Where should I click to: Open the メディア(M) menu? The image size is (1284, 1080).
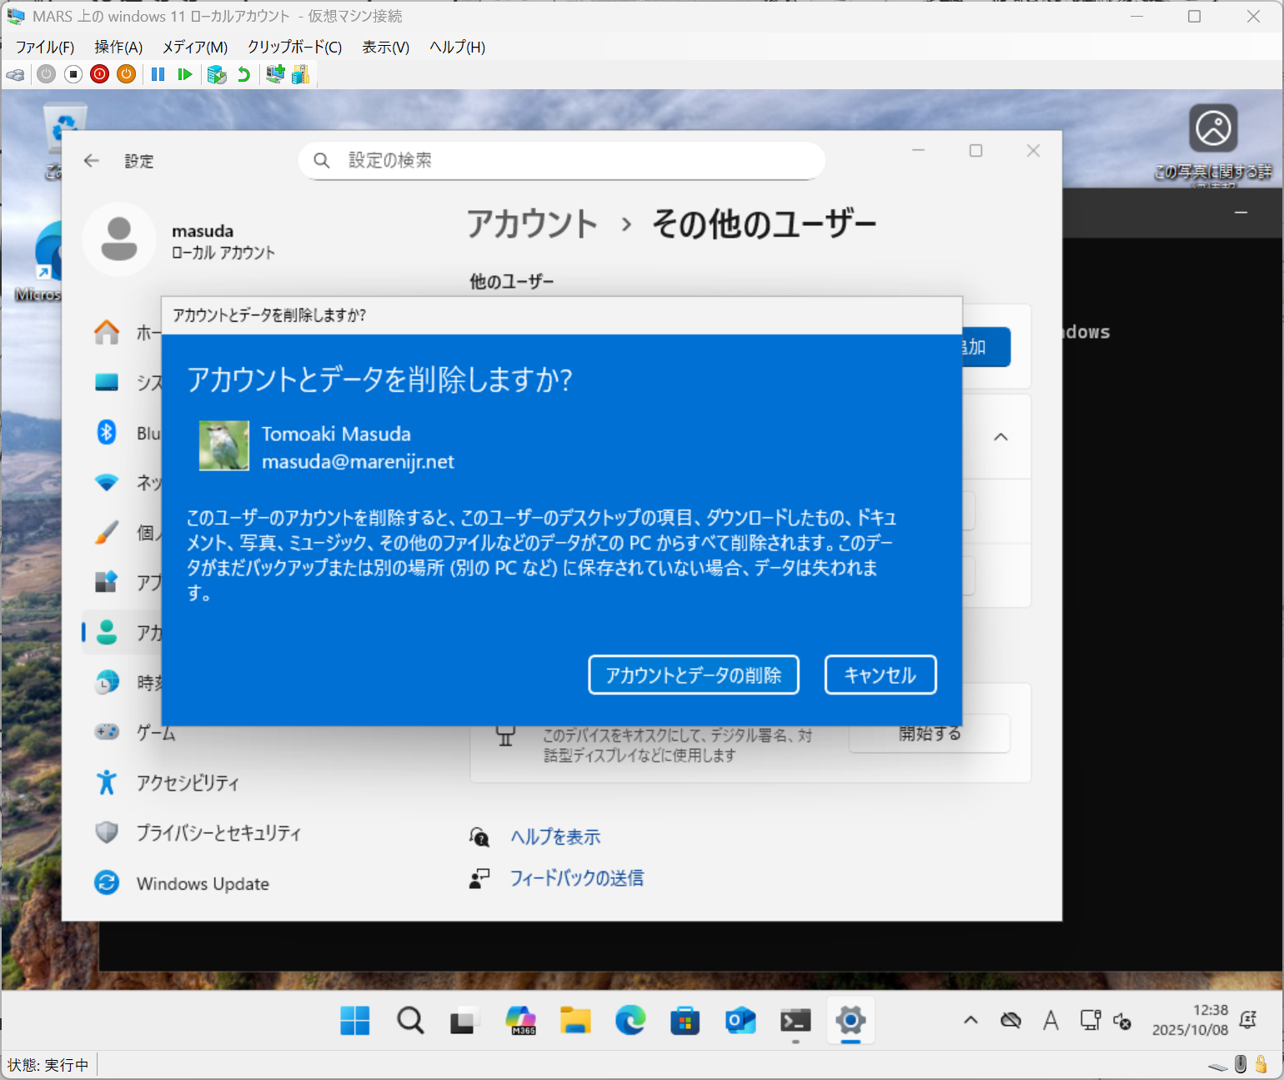click(x=194, y=47)
